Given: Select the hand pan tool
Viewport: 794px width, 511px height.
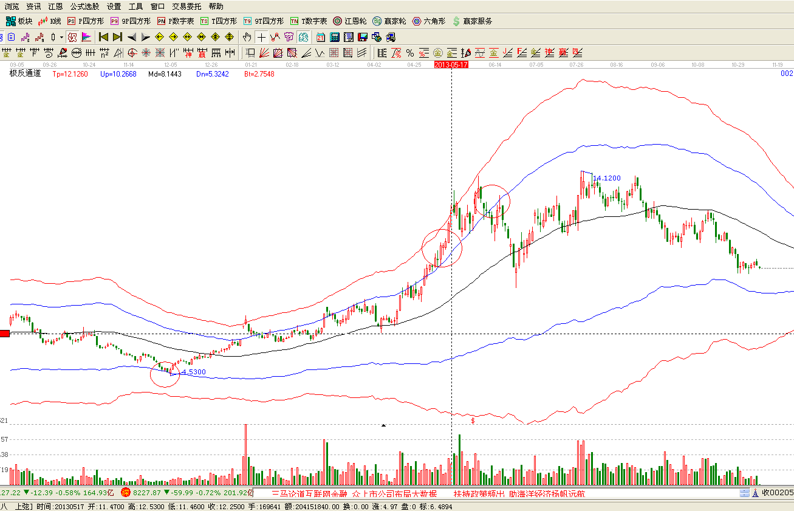Looking at the screenshot, I should (x=247, y=37).
